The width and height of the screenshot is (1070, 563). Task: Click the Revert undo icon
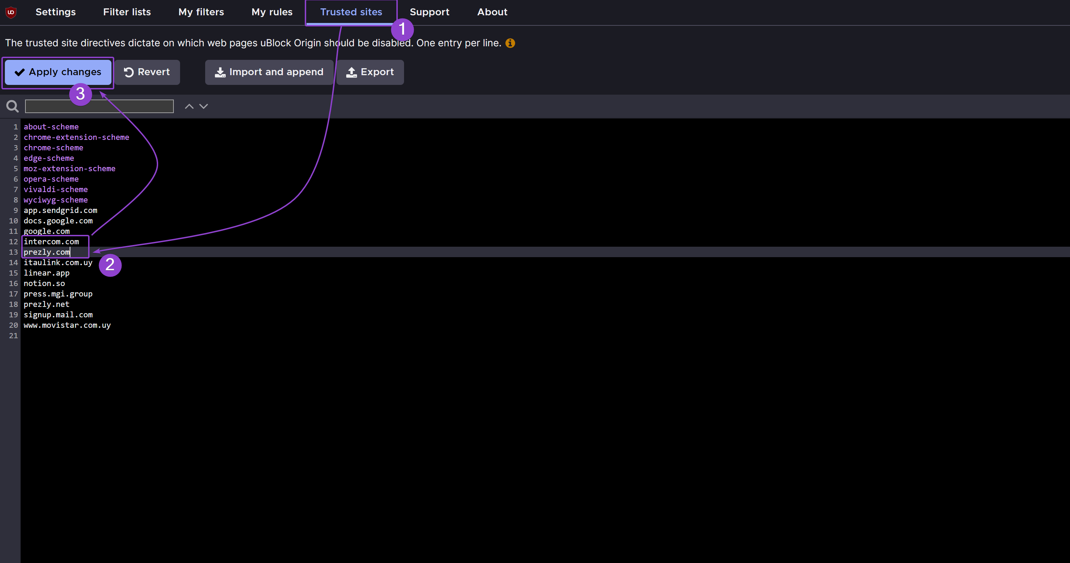pyautogui.click(x=128, y=71)
